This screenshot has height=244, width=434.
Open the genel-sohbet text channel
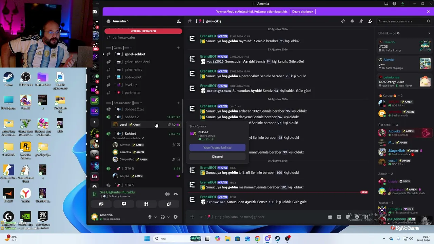[x=144, y=54]
